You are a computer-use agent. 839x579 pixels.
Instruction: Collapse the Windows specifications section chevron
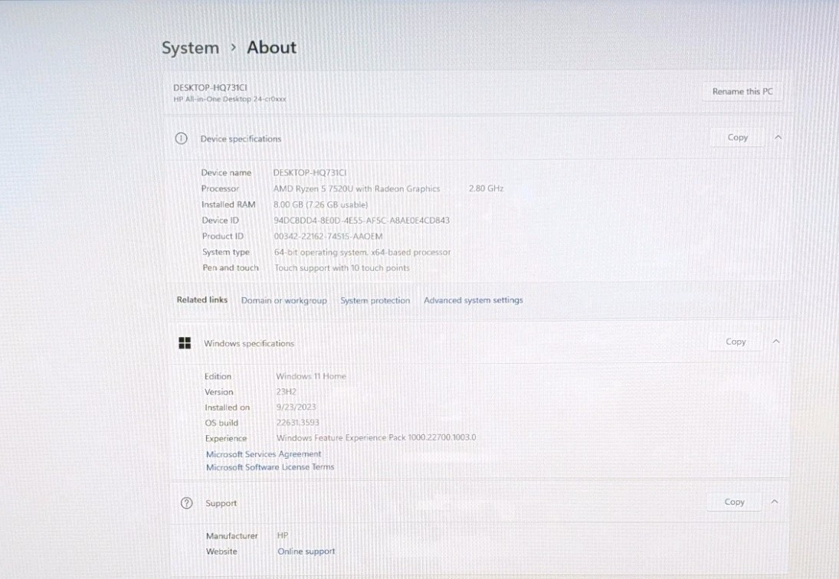click(776, 341)
